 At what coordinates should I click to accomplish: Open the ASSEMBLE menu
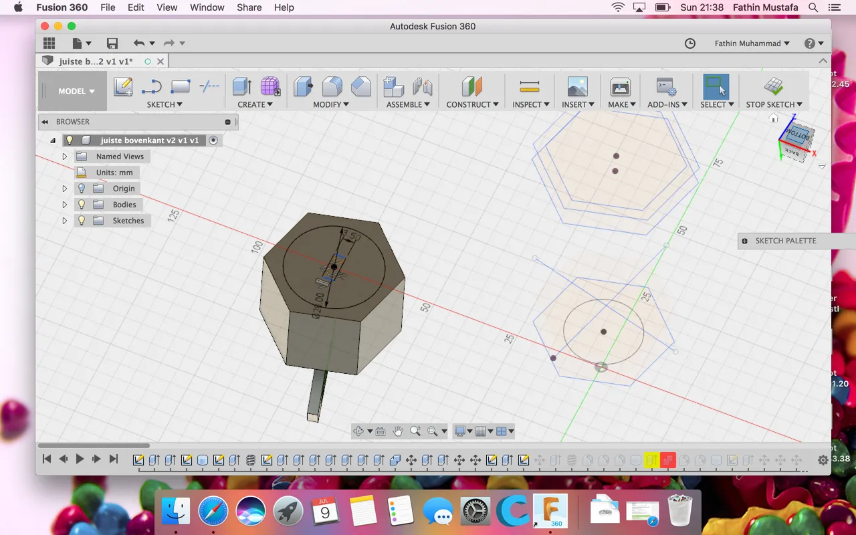[408, 104]
